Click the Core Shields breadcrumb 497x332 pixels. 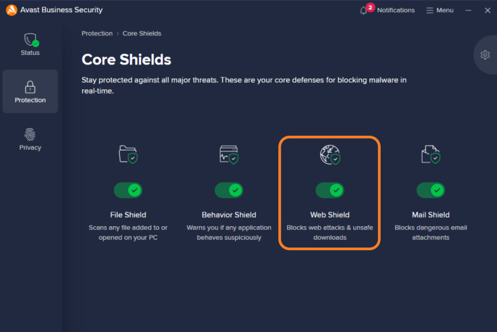point(142,33)
